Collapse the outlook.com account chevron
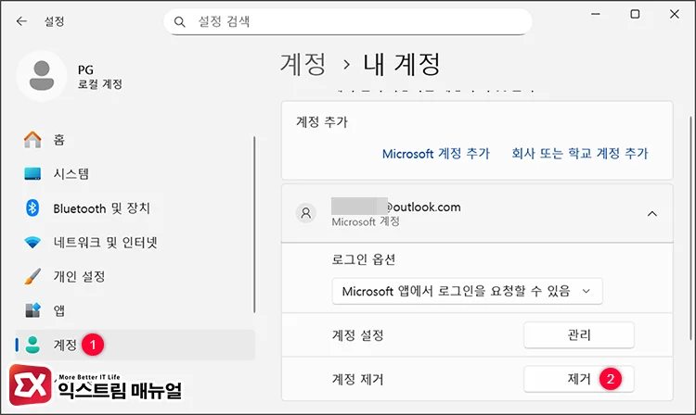Viewport: 696px width, 415px height. (x=651, y=214)
